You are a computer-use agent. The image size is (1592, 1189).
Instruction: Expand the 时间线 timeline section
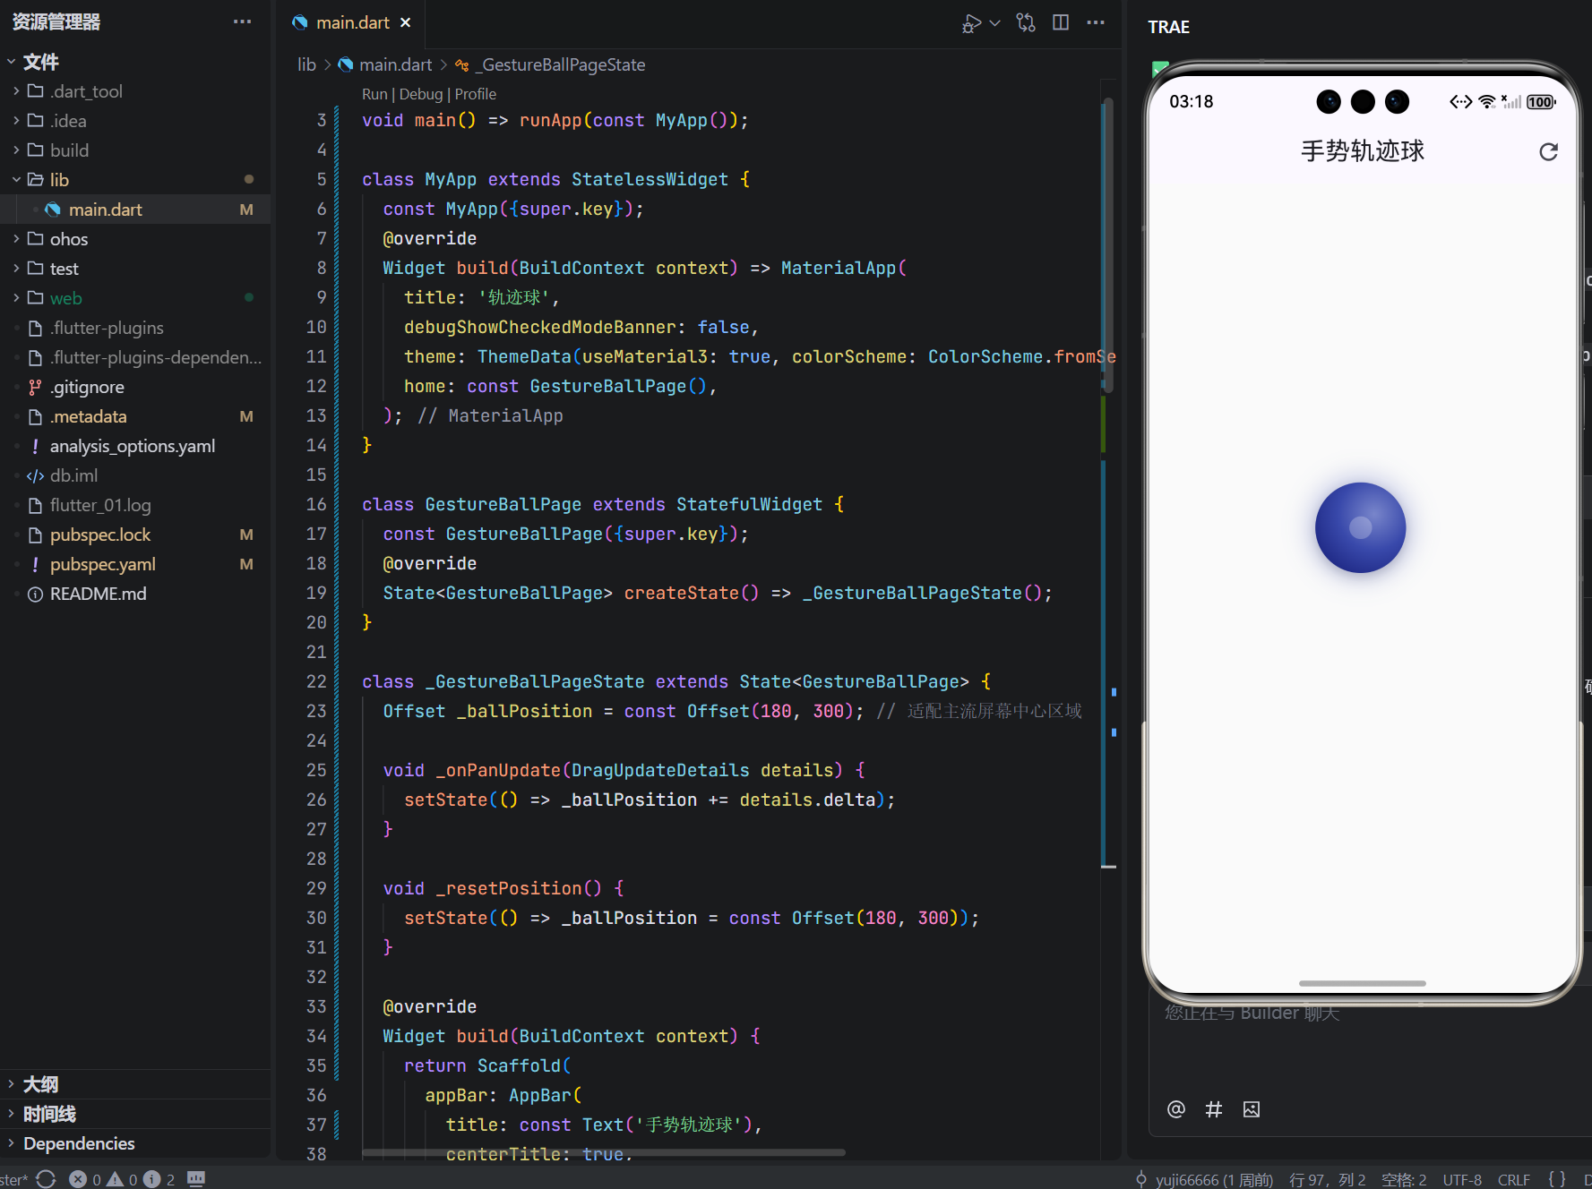134,1114
